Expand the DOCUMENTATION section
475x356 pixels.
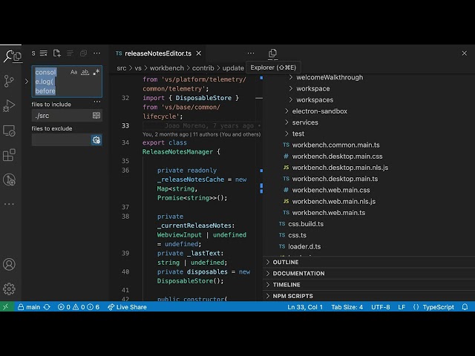coord(298,274)
